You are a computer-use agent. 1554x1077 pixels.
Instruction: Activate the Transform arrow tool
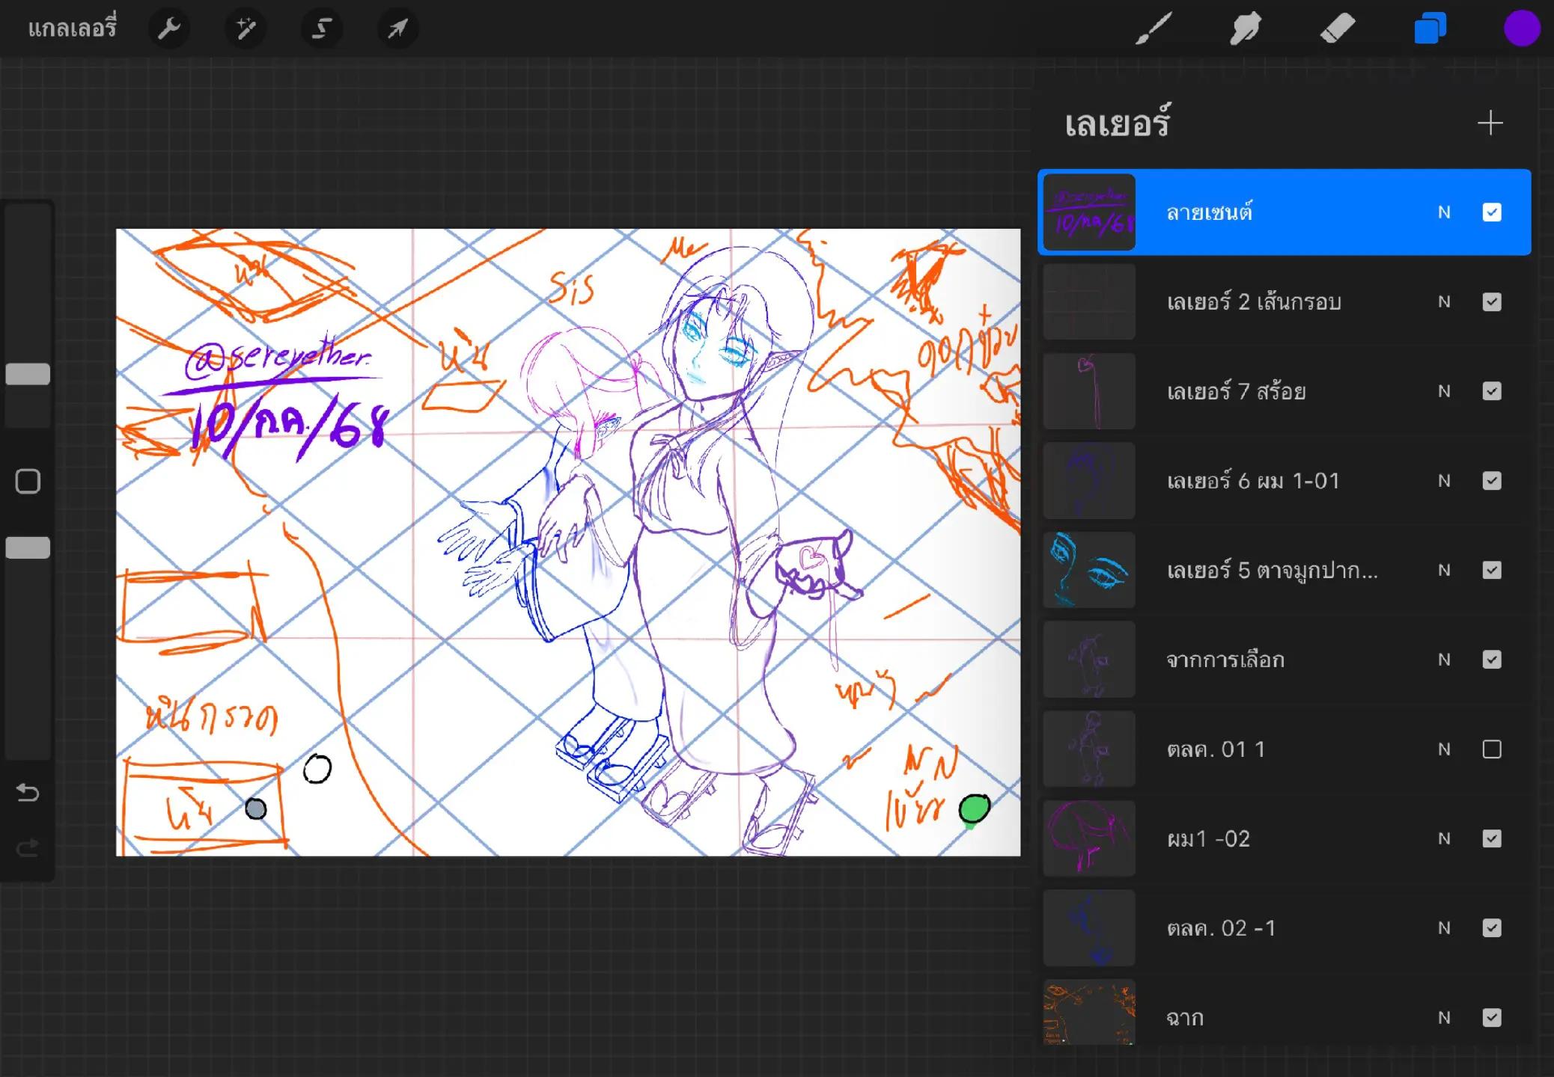[x=397, y=28]
